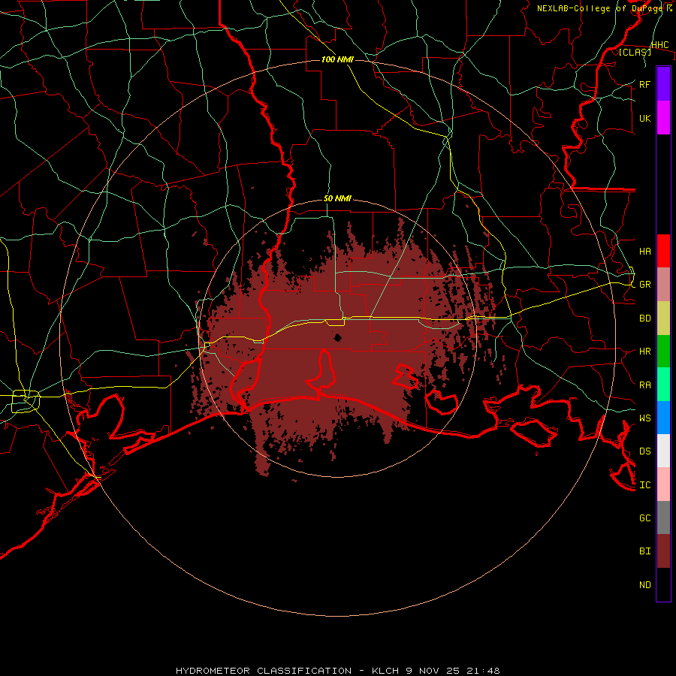Click the DS legend label
Image resolution: width=676 pixels, height=676 pixels.
(644, 451)
